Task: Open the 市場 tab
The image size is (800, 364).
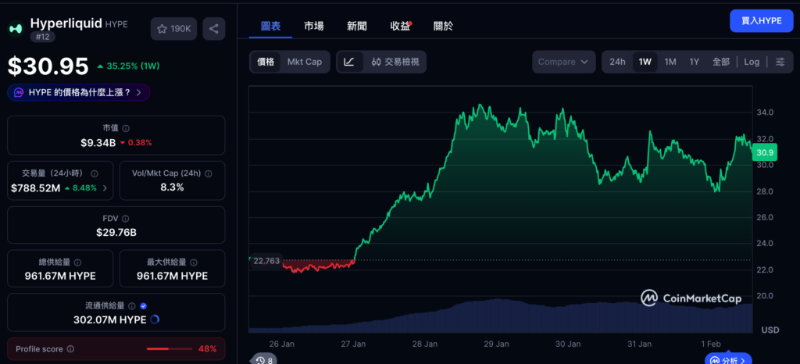Action: pyautogui.click(x=314, y=27)
